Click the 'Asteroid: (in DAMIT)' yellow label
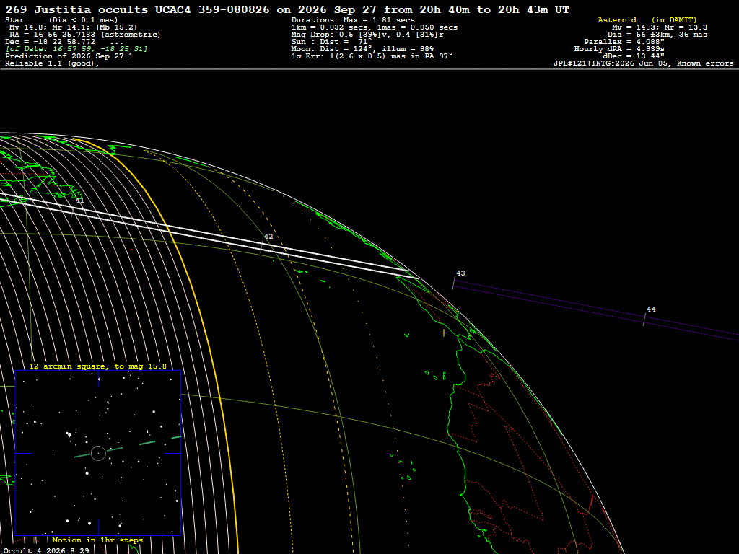The height and width of the screenshot is (554, 739). 647,20
